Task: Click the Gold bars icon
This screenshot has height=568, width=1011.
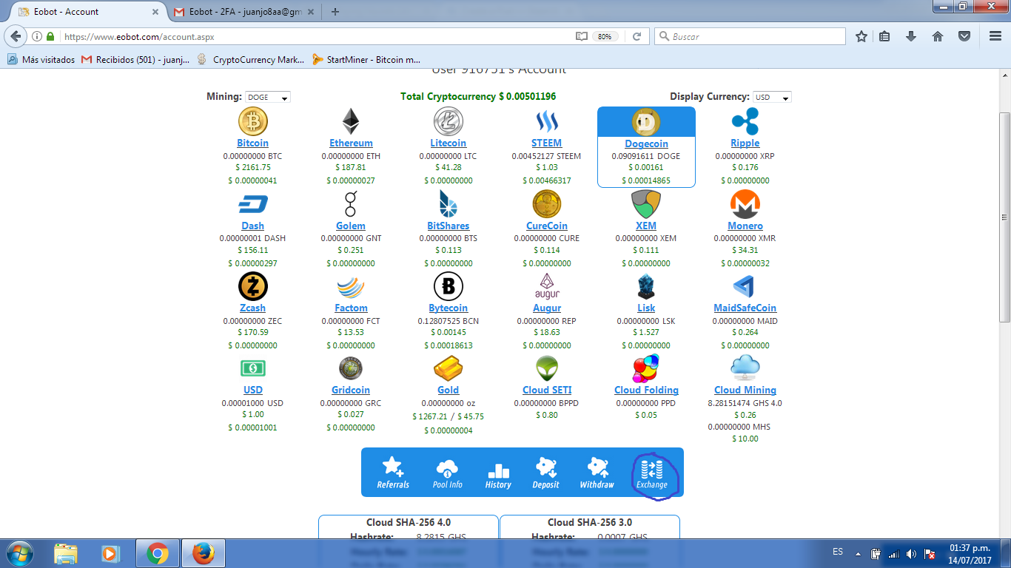Action: coord(448,368)
